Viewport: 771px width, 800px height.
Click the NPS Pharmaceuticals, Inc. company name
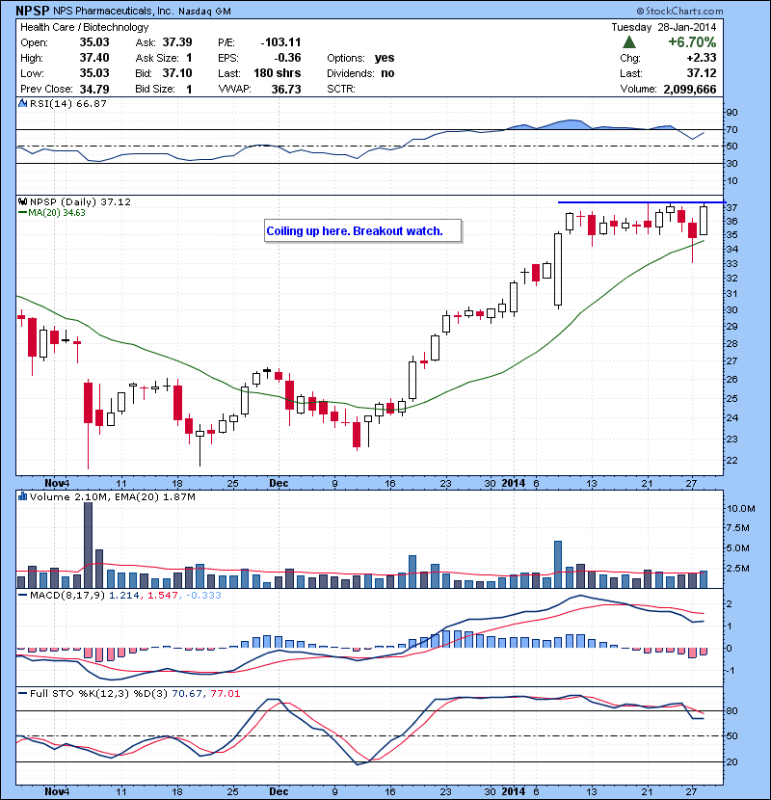tap(115, 11)
